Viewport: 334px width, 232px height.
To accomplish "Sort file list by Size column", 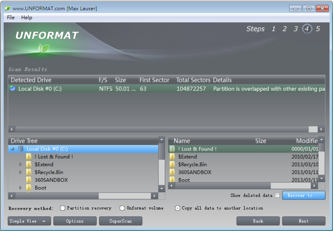I will (261, 141).
